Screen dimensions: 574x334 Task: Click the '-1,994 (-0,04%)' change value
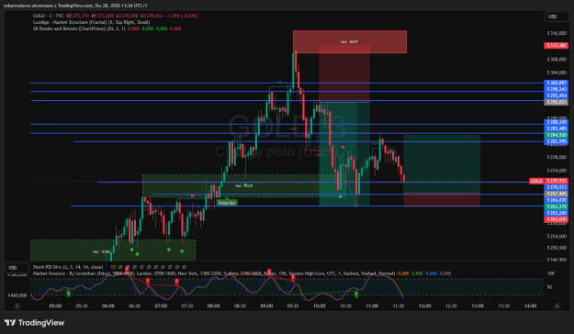tap(182, 16)
